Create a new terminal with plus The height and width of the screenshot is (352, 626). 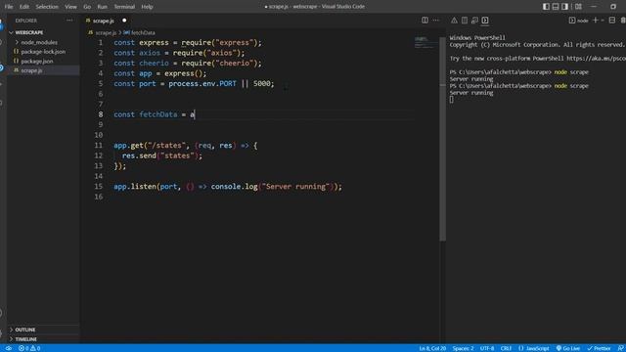[596, 21]
